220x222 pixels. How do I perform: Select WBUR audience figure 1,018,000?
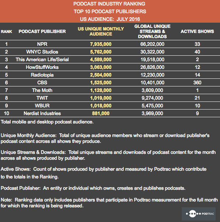tap(101, 106)
